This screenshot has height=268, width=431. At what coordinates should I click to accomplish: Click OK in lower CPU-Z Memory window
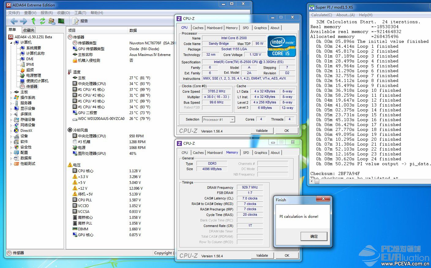(x=287, y=255)
